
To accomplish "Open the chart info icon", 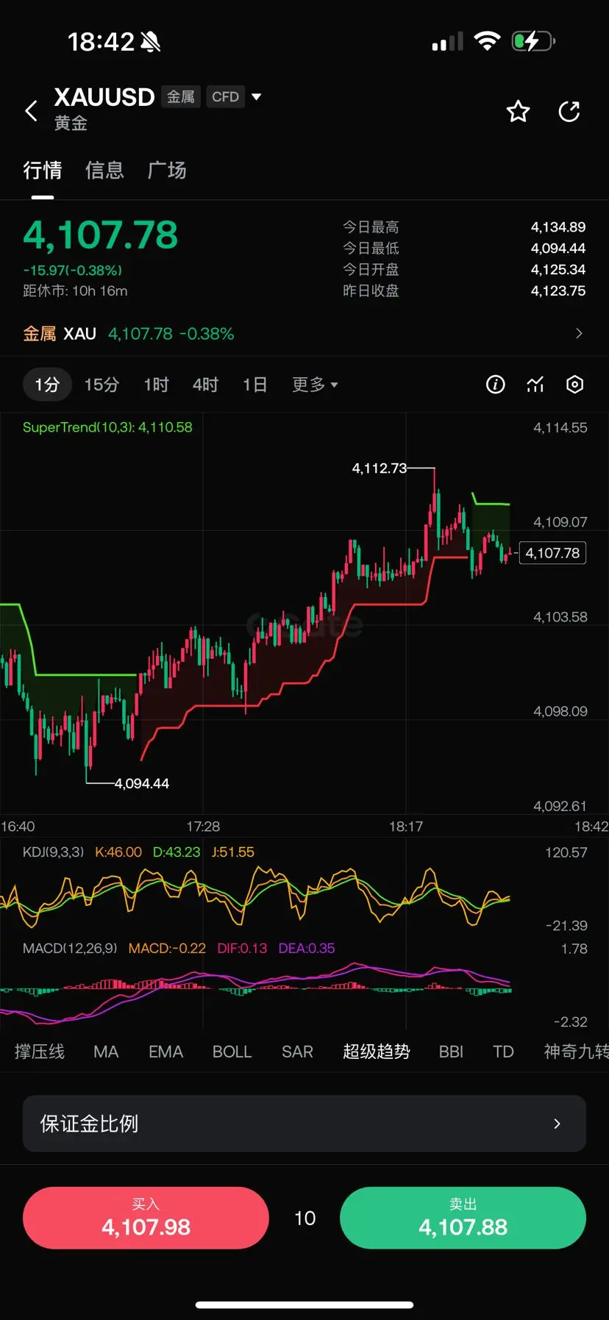I will [x=496, y=385].
